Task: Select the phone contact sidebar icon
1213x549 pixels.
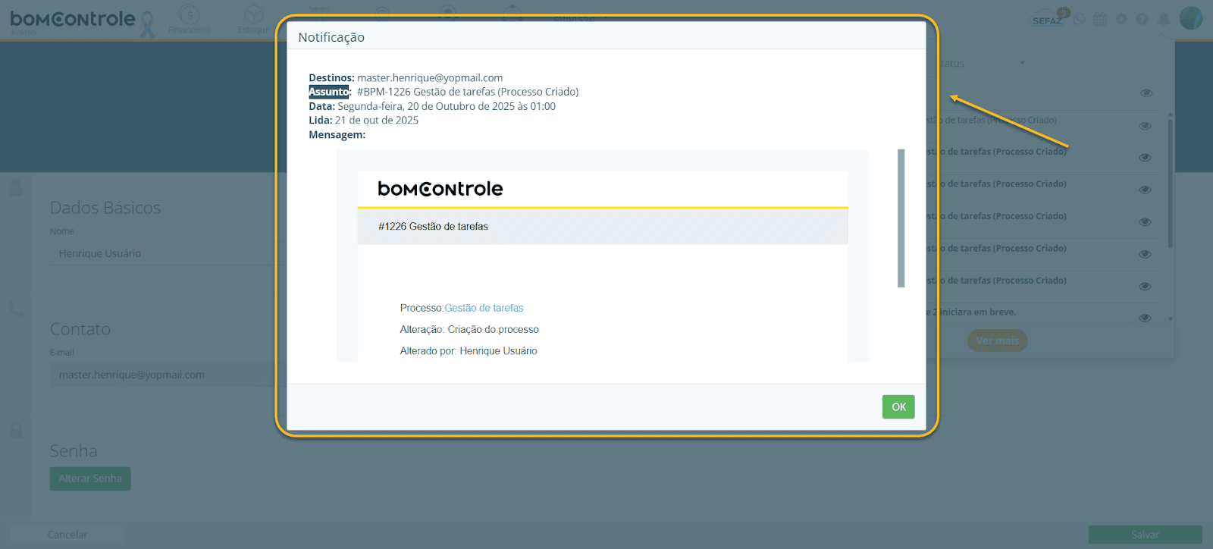Action: coord(16,309)
